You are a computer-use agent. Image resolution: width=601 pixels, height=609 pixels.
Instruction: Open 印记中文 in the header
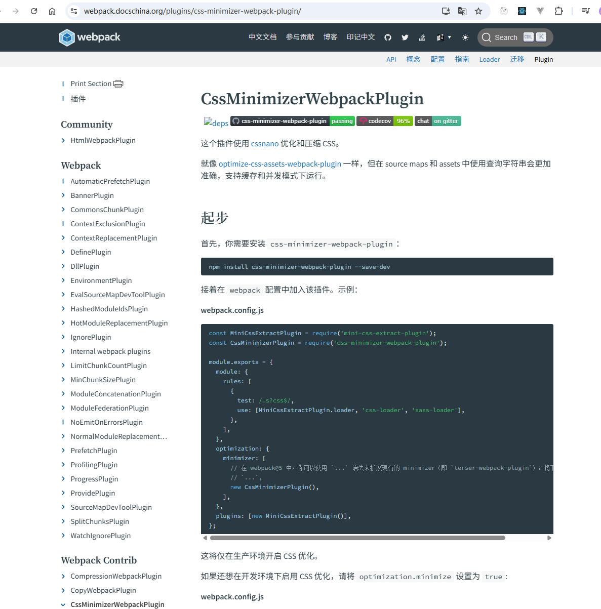361,37
